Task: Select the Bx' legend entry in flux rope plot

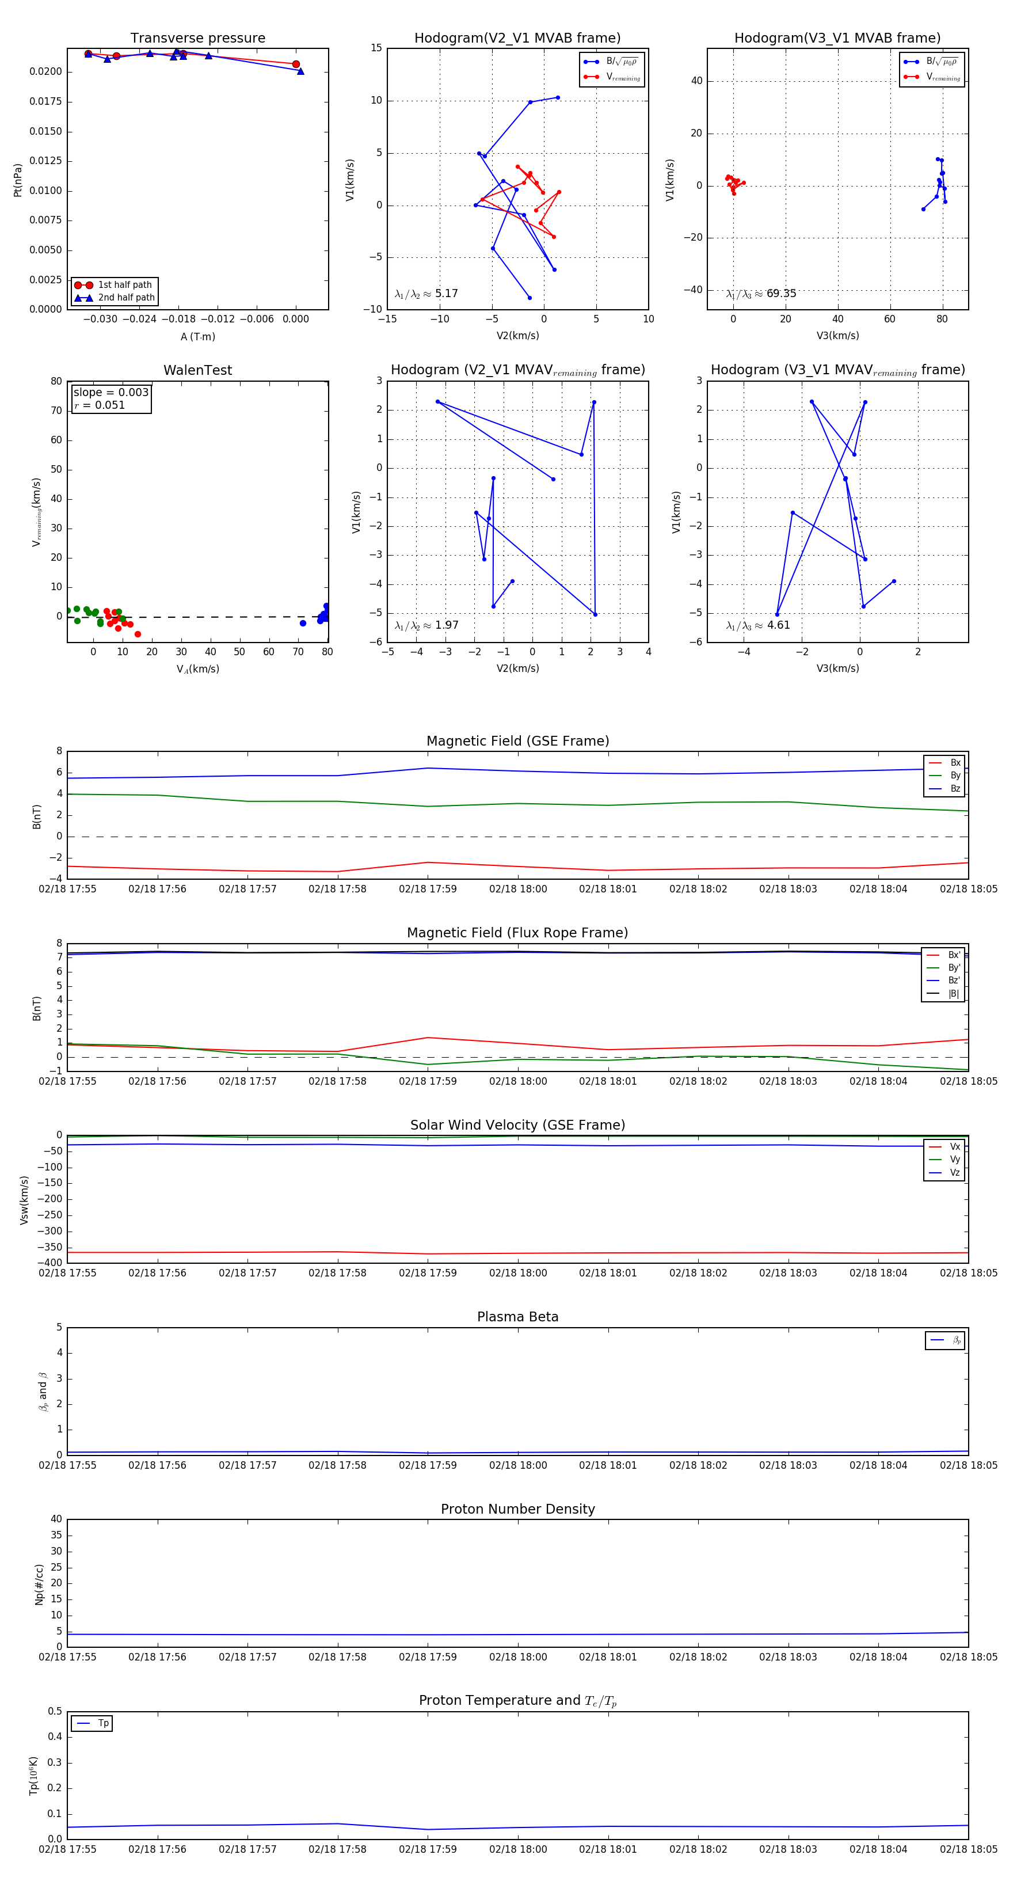Action: click(943, 955)
